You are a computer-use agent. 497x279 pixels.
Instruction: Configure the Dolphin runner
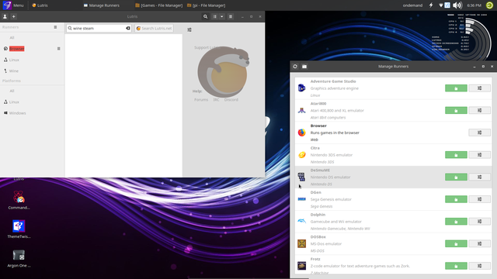point(479,222)
